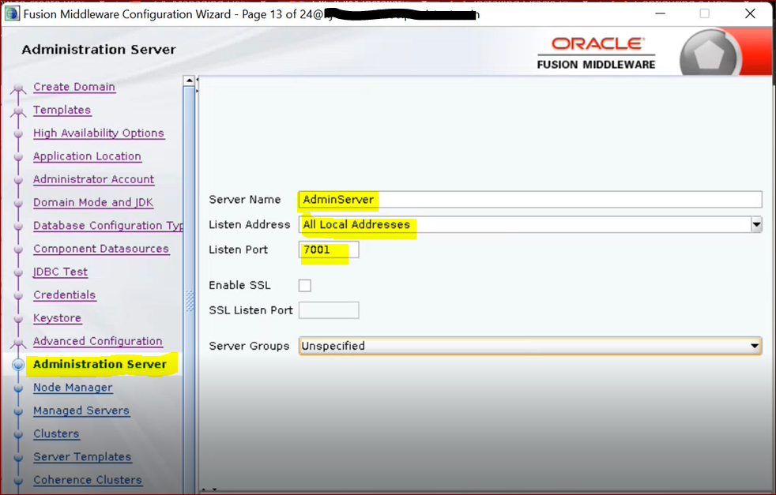Open High Availability Options step
Viewport: 776px width, 495px height.
pyautogui.click(x=99, y=133)
